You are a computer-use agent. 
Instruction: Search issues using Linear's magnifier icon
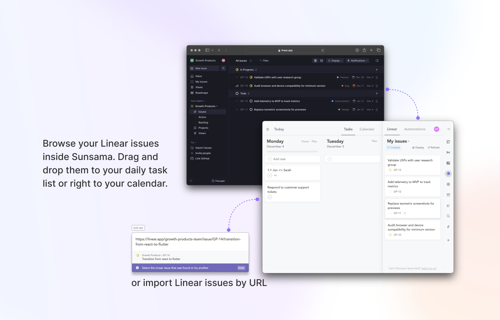click(x=223, y=68)
